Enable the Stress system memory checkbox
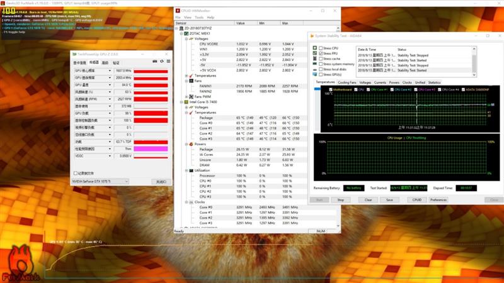 pyautogui.click(x=321, y=64)
